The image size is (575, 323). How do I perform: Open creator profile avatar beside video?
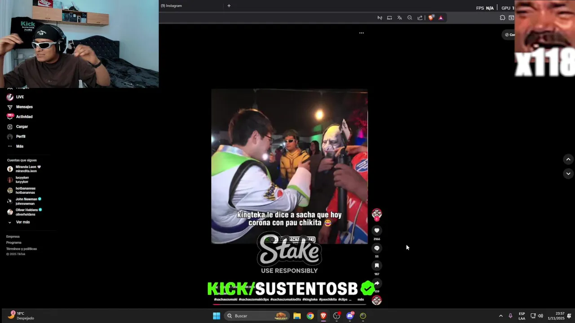pyautogui.click(x=377, y=214)
